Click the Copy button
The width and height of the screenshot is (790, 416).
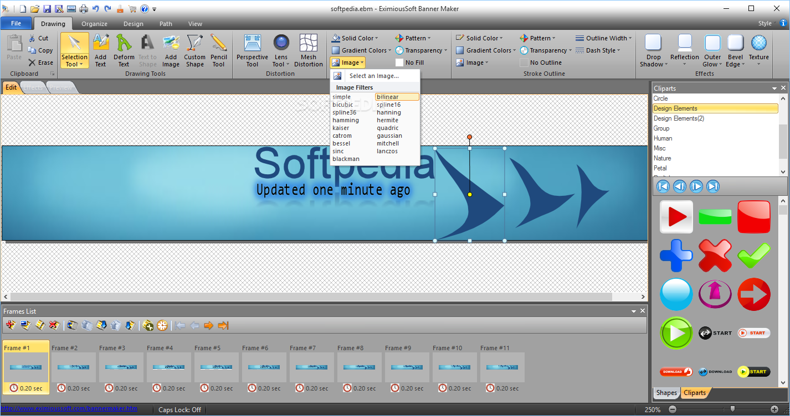[40, 50]
